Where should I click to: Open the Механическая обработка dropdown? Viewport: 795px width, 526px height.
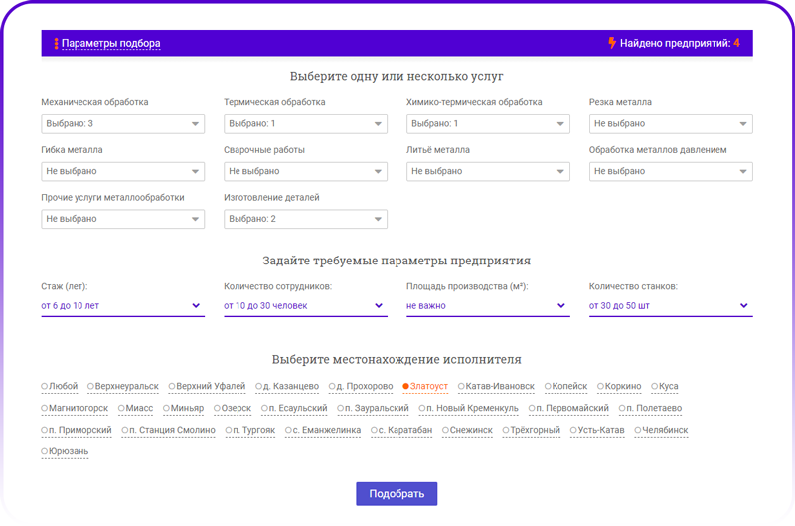pos(122,123)
